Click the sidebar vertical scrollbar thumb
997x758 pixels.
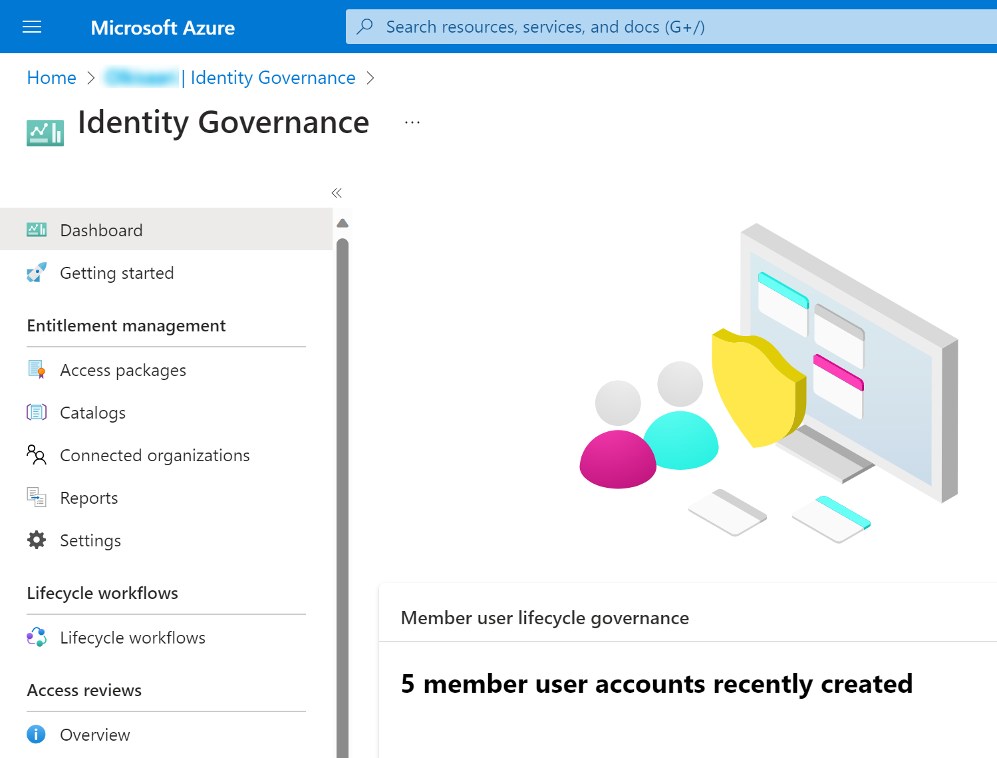343,498
